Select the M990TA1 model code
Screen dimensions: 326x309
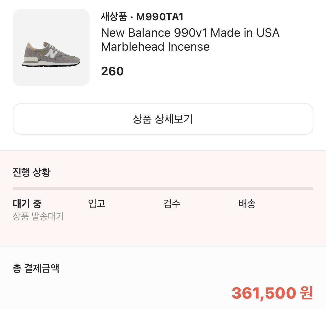(x=160, y=17)
